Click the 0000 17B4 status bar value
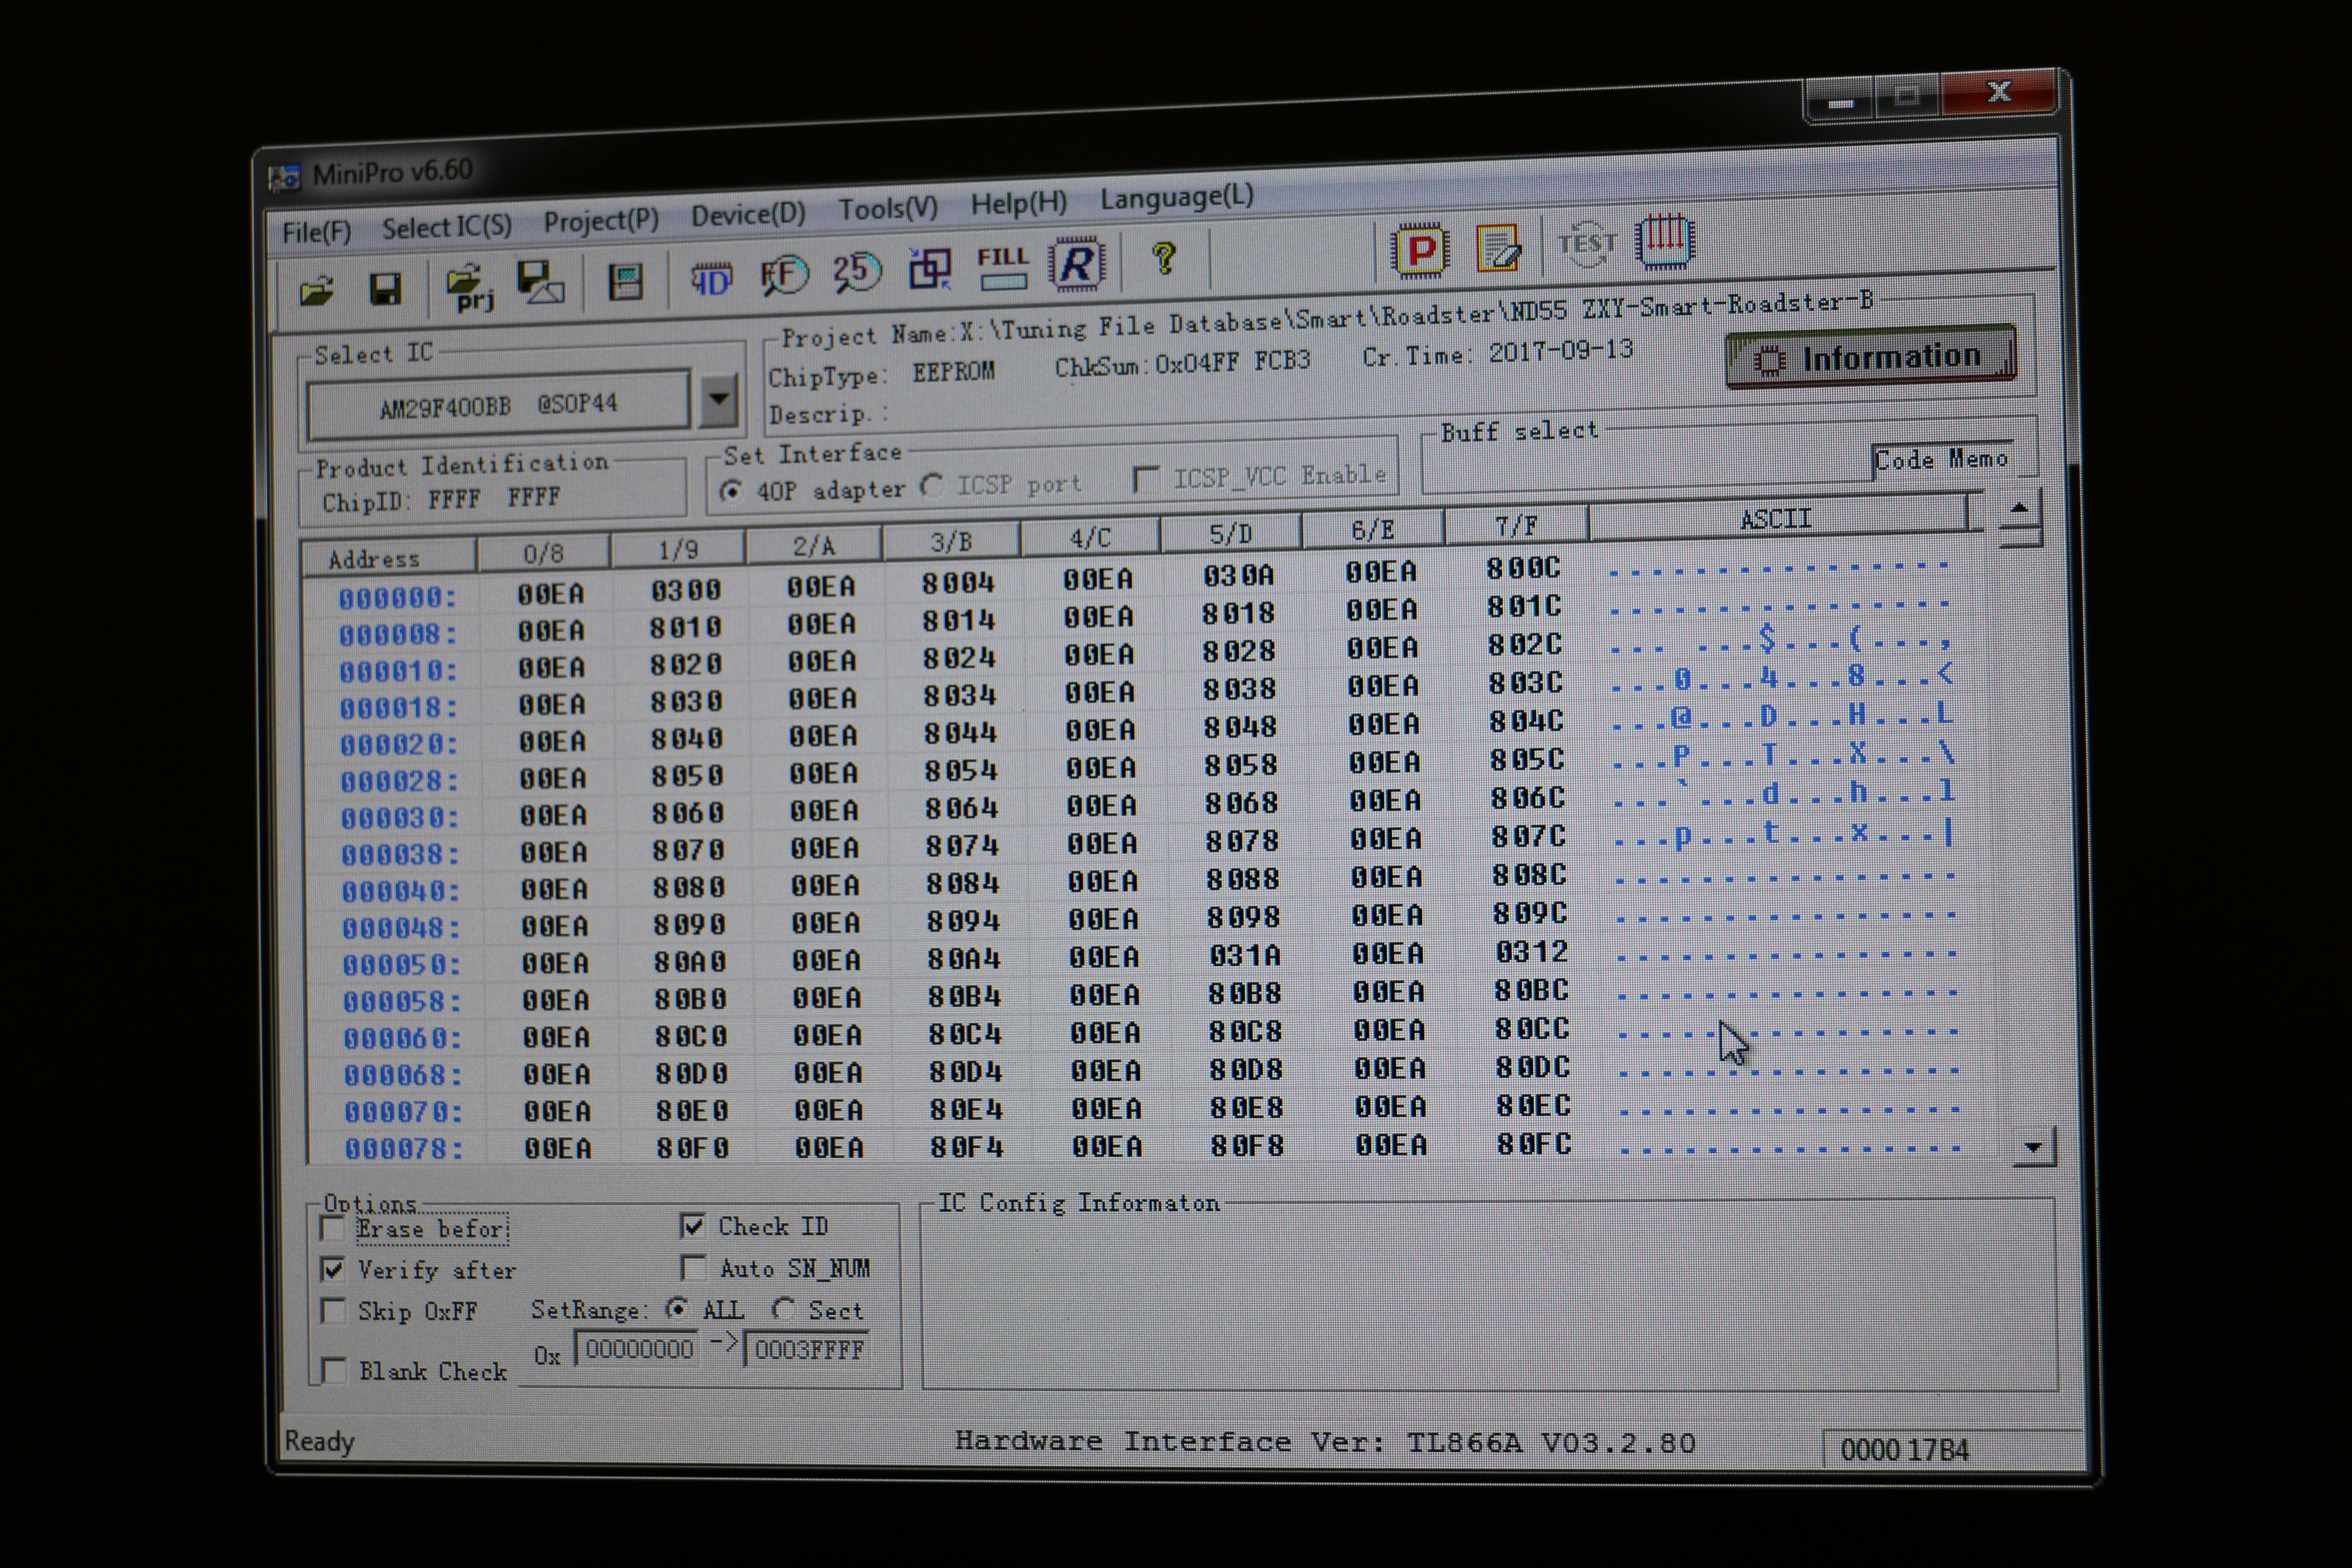This screenshot has width=2352, height=1568. click(x=1905, y=1450)
